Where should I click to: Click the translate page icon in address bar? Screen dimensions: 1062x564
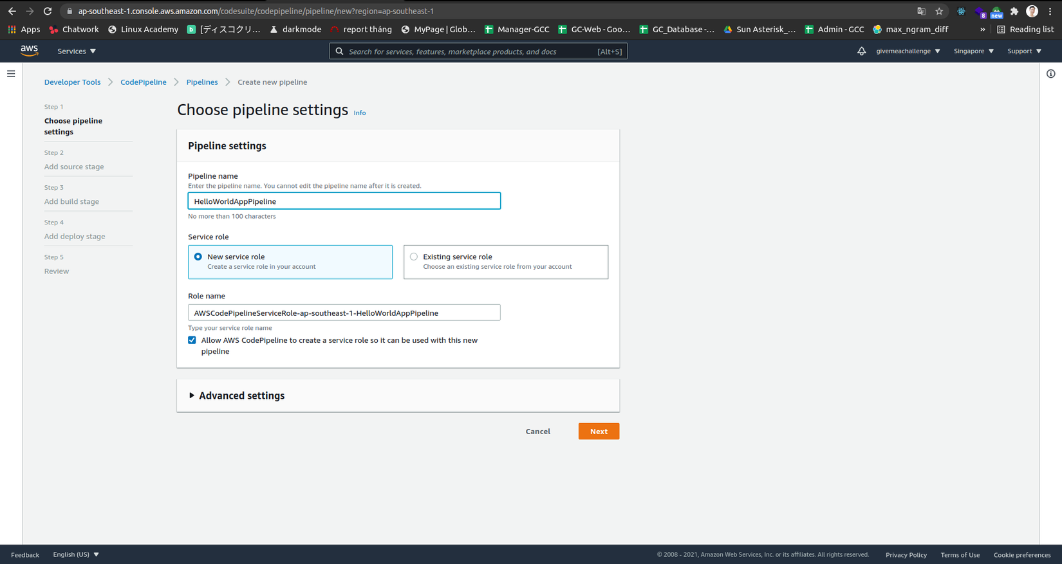[921, 11]
